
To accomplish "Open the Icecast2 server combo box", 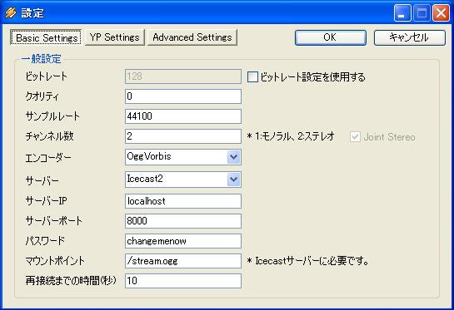I will (183, 180).
